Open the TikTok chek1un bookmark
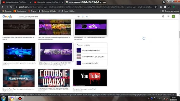This screenshot has width=180, height=101. pos(47,11)
